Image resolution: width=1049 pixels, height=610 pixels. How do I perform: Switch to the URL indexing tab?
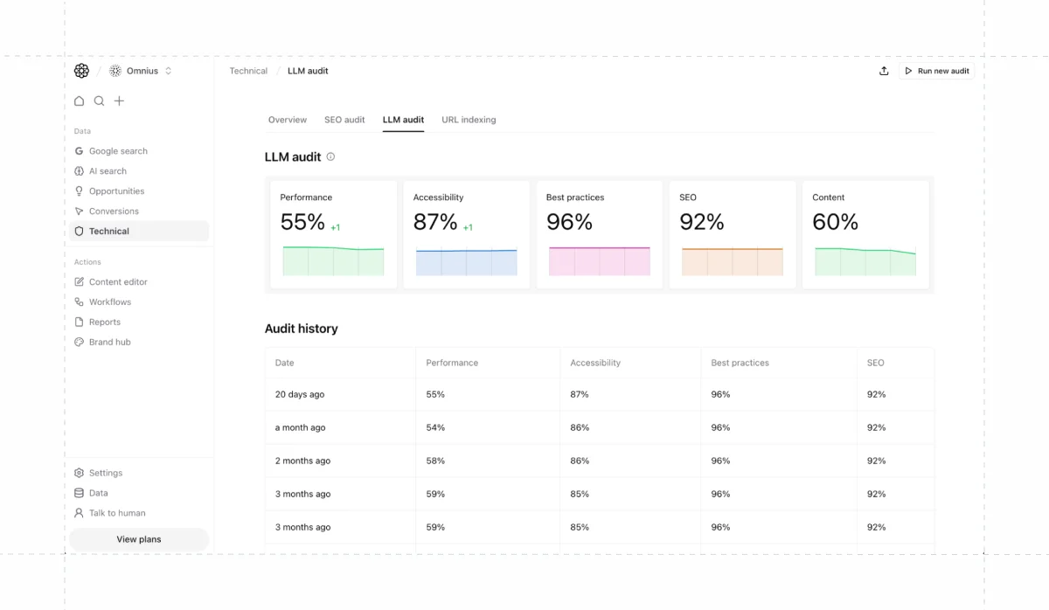pos(469,120)
